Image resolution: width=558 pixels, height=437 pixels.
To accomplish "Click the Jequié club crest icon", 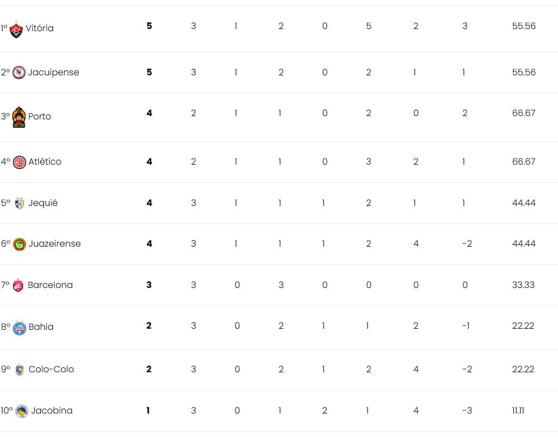I will 20,203.
